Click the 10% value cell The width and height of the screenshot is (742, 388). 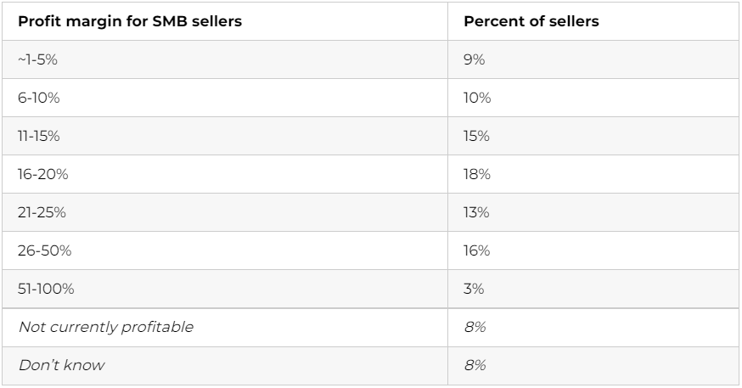click(x=477, y=98)
